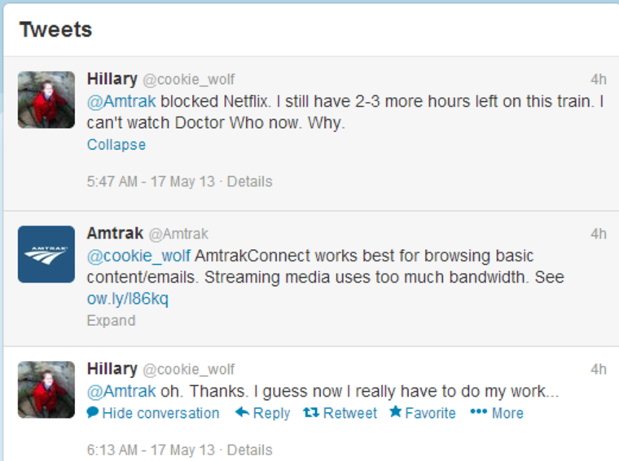Click the reply arrow icon

click(242, 413)
